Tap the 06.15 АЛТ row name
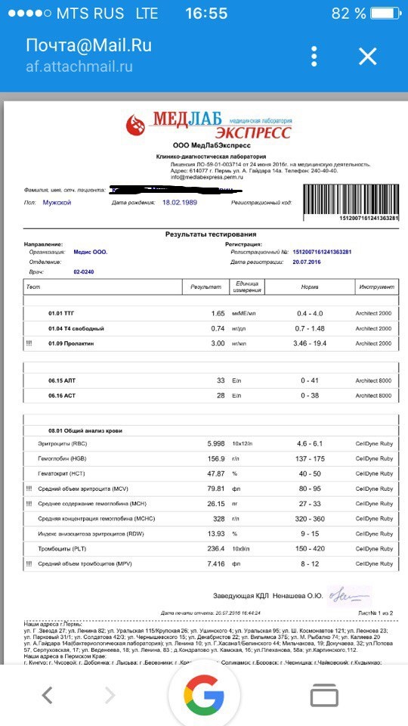This screenshot has width=408, height=726. coord(61,380)
